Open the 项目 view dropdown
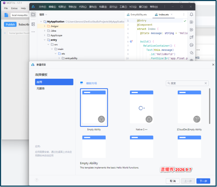The image size is (217, 187). pos(43,15)
